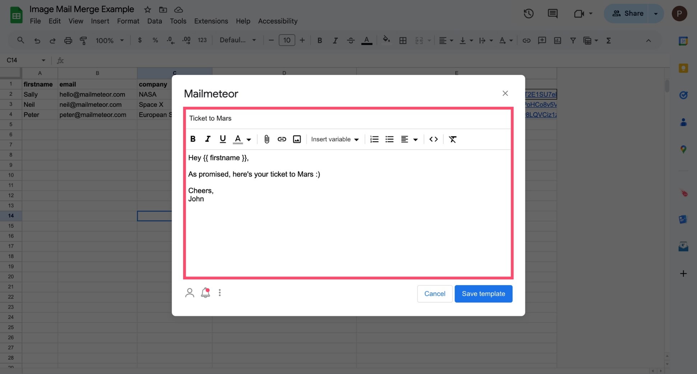Viewport: 697px width, 374px height.
Task: Click the attachment paperclip icon
Action: (267, 139)
